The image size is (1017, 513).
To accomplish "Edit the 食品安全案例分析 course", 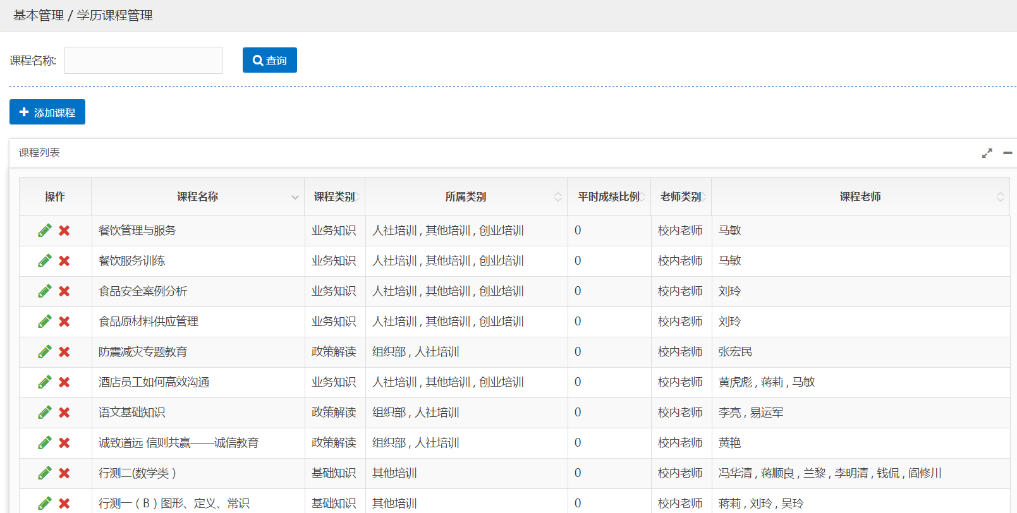I will pyautogui.click(x=45, y=291).
